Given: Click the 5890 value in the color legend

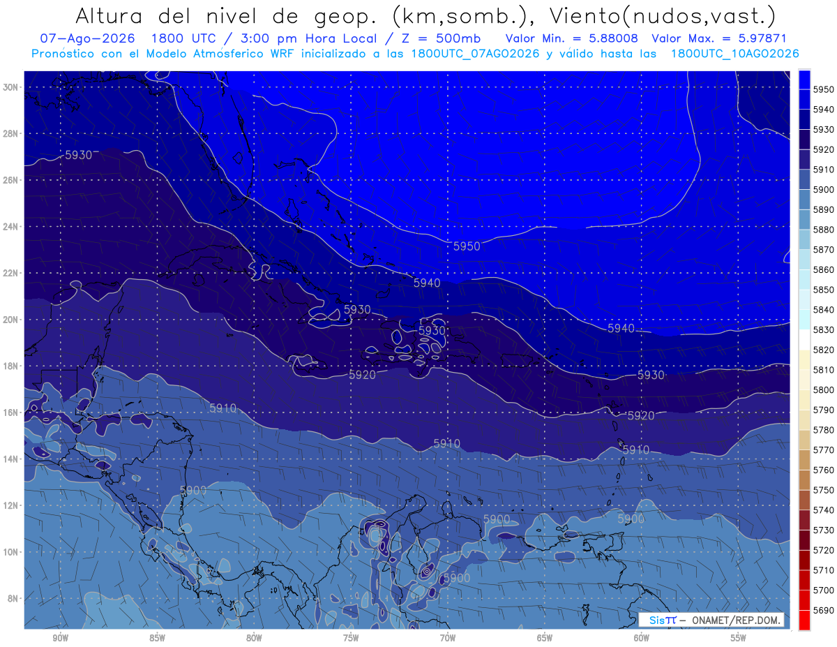Looking at the screenshot, I should pyautogui.click(x=823, y=209).
